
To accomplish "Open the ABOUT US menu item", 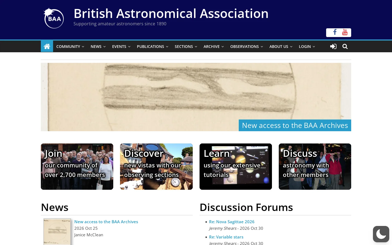I will click(x=279, y=47).
